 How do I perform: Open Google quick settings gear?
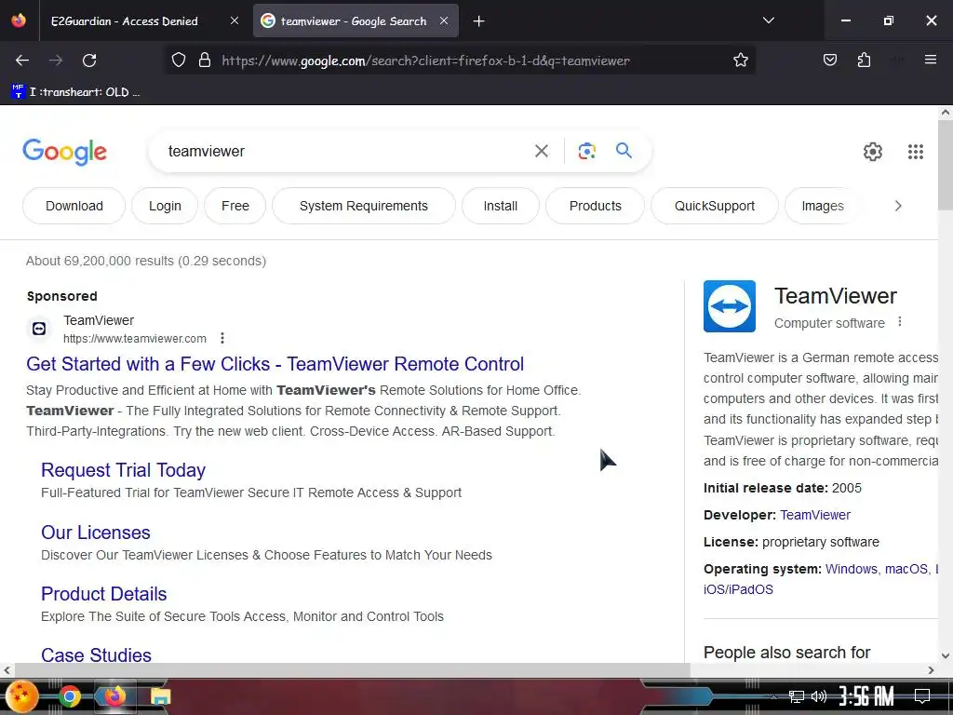point(872,152)
